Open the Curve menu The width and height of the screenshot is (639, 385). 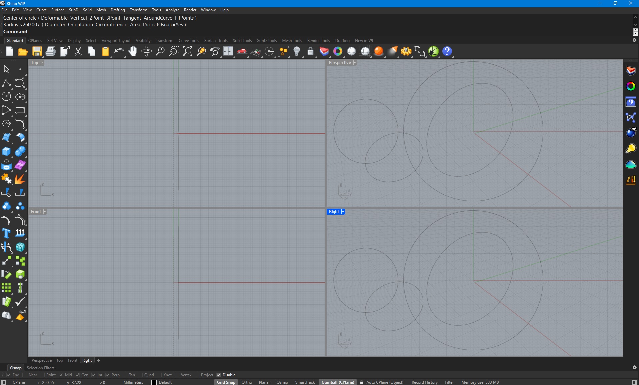[x=41, y=10]
